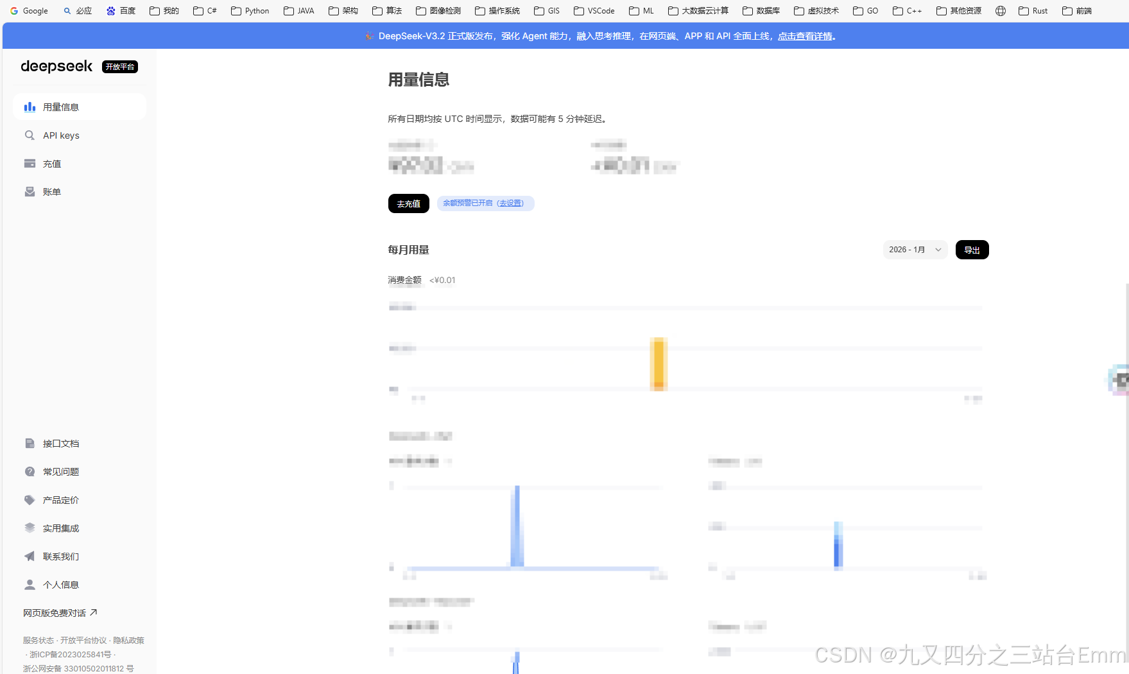The width and height of the screenshot is (1129, 674).
Task: Click the bill icon beside 账单
Action: tap(30, 192)
